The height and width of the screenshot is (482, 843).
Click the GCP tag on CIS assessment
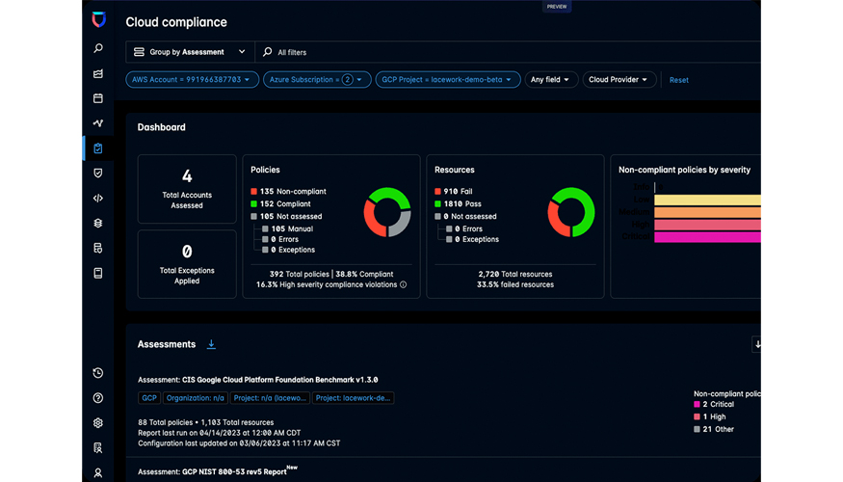149,398
